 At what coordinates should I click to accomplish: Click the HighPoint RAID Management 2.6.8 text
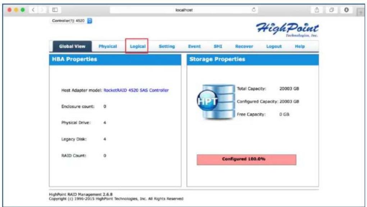(81, 194)
